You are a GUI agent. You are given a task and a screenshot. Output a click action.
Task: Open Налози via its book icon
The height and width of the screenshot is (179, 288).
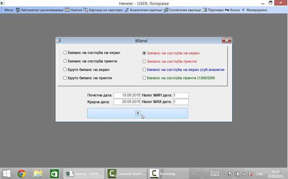(67, 10)
